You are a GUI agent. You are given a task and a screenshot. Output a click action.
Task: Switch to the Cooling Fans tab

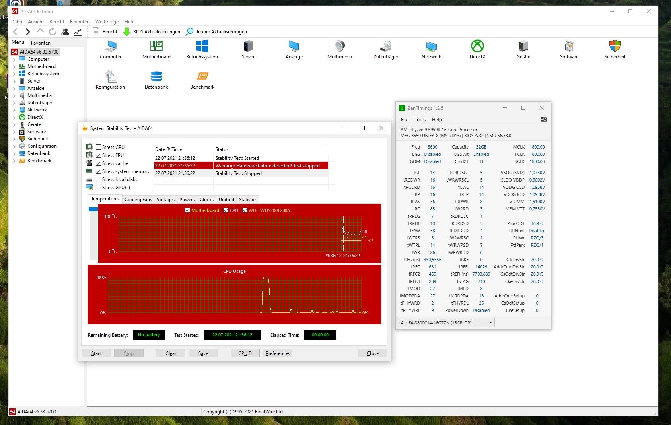(x=138, y=200)
